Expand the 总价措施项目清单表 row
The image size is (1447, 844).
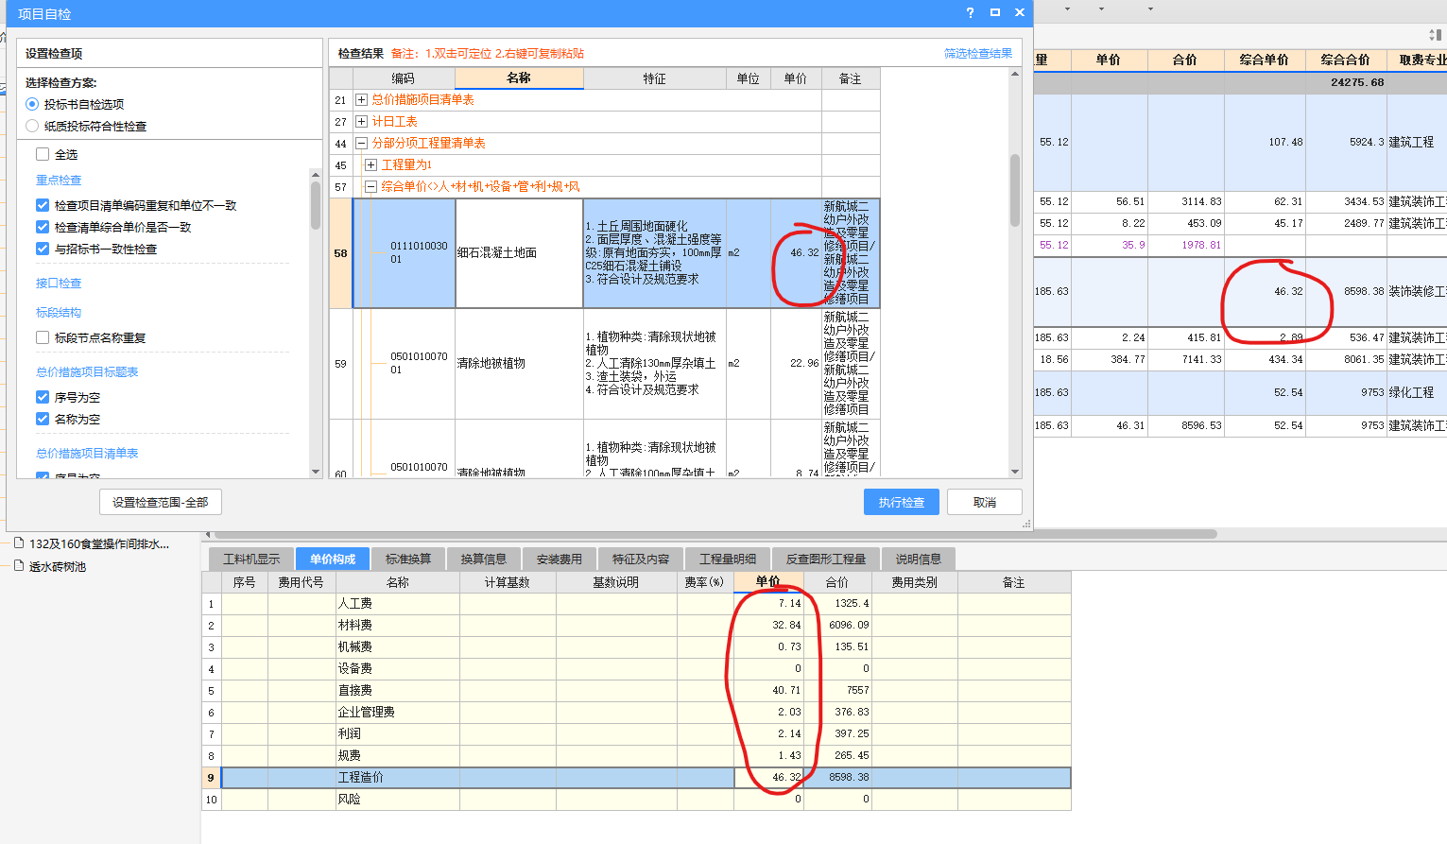tap(361, 99)
